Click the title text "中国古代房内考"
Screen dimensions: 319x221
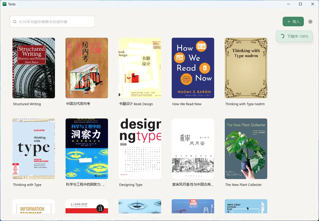78,104
